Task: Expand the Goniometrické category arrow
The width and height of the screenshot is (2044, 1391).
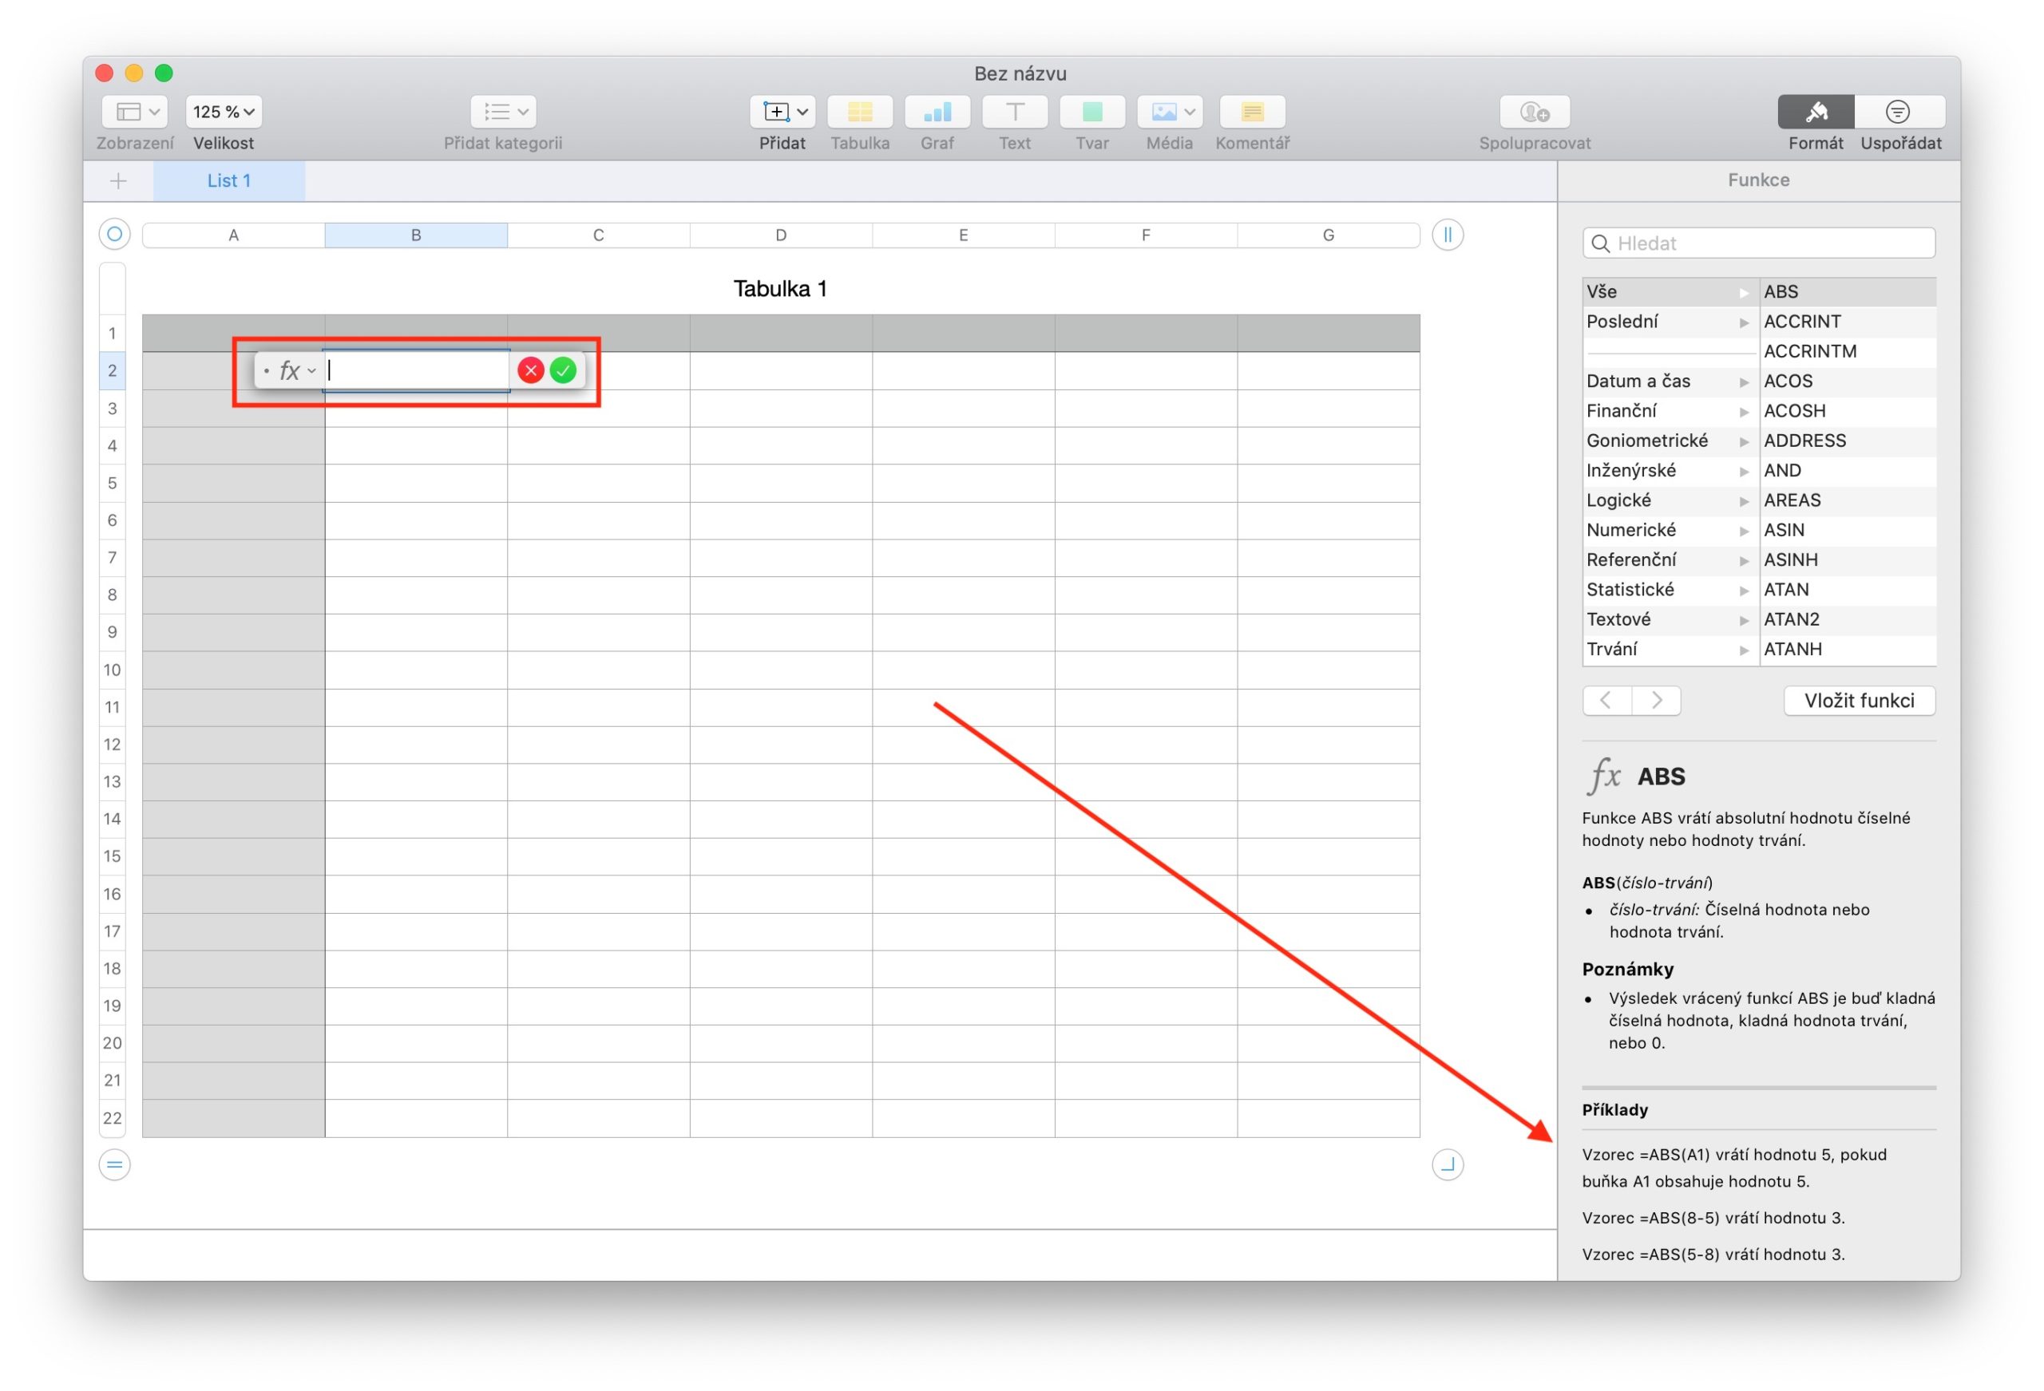Action: 1744,441
